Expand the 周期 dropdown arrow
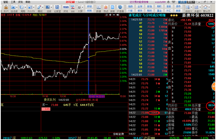 coord(25,7)
